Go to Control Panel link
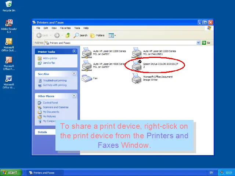 click(50, 103)
